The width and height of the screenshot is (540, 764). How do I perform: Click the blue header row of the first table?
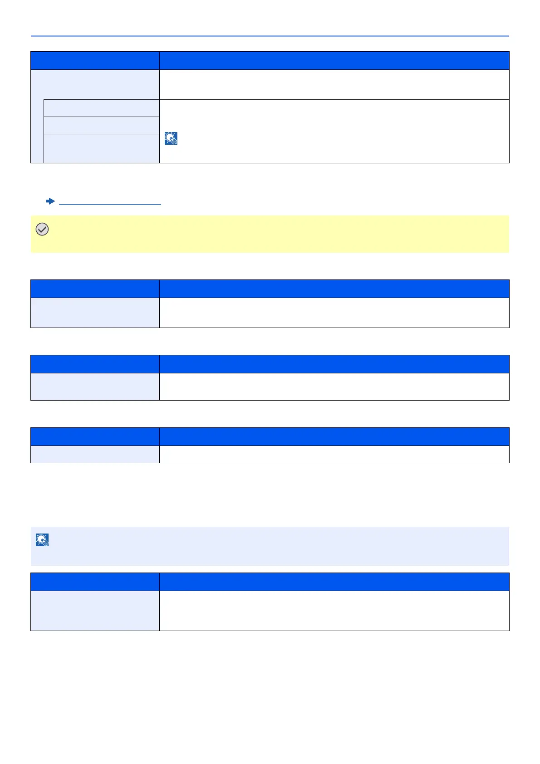point(270,60)
